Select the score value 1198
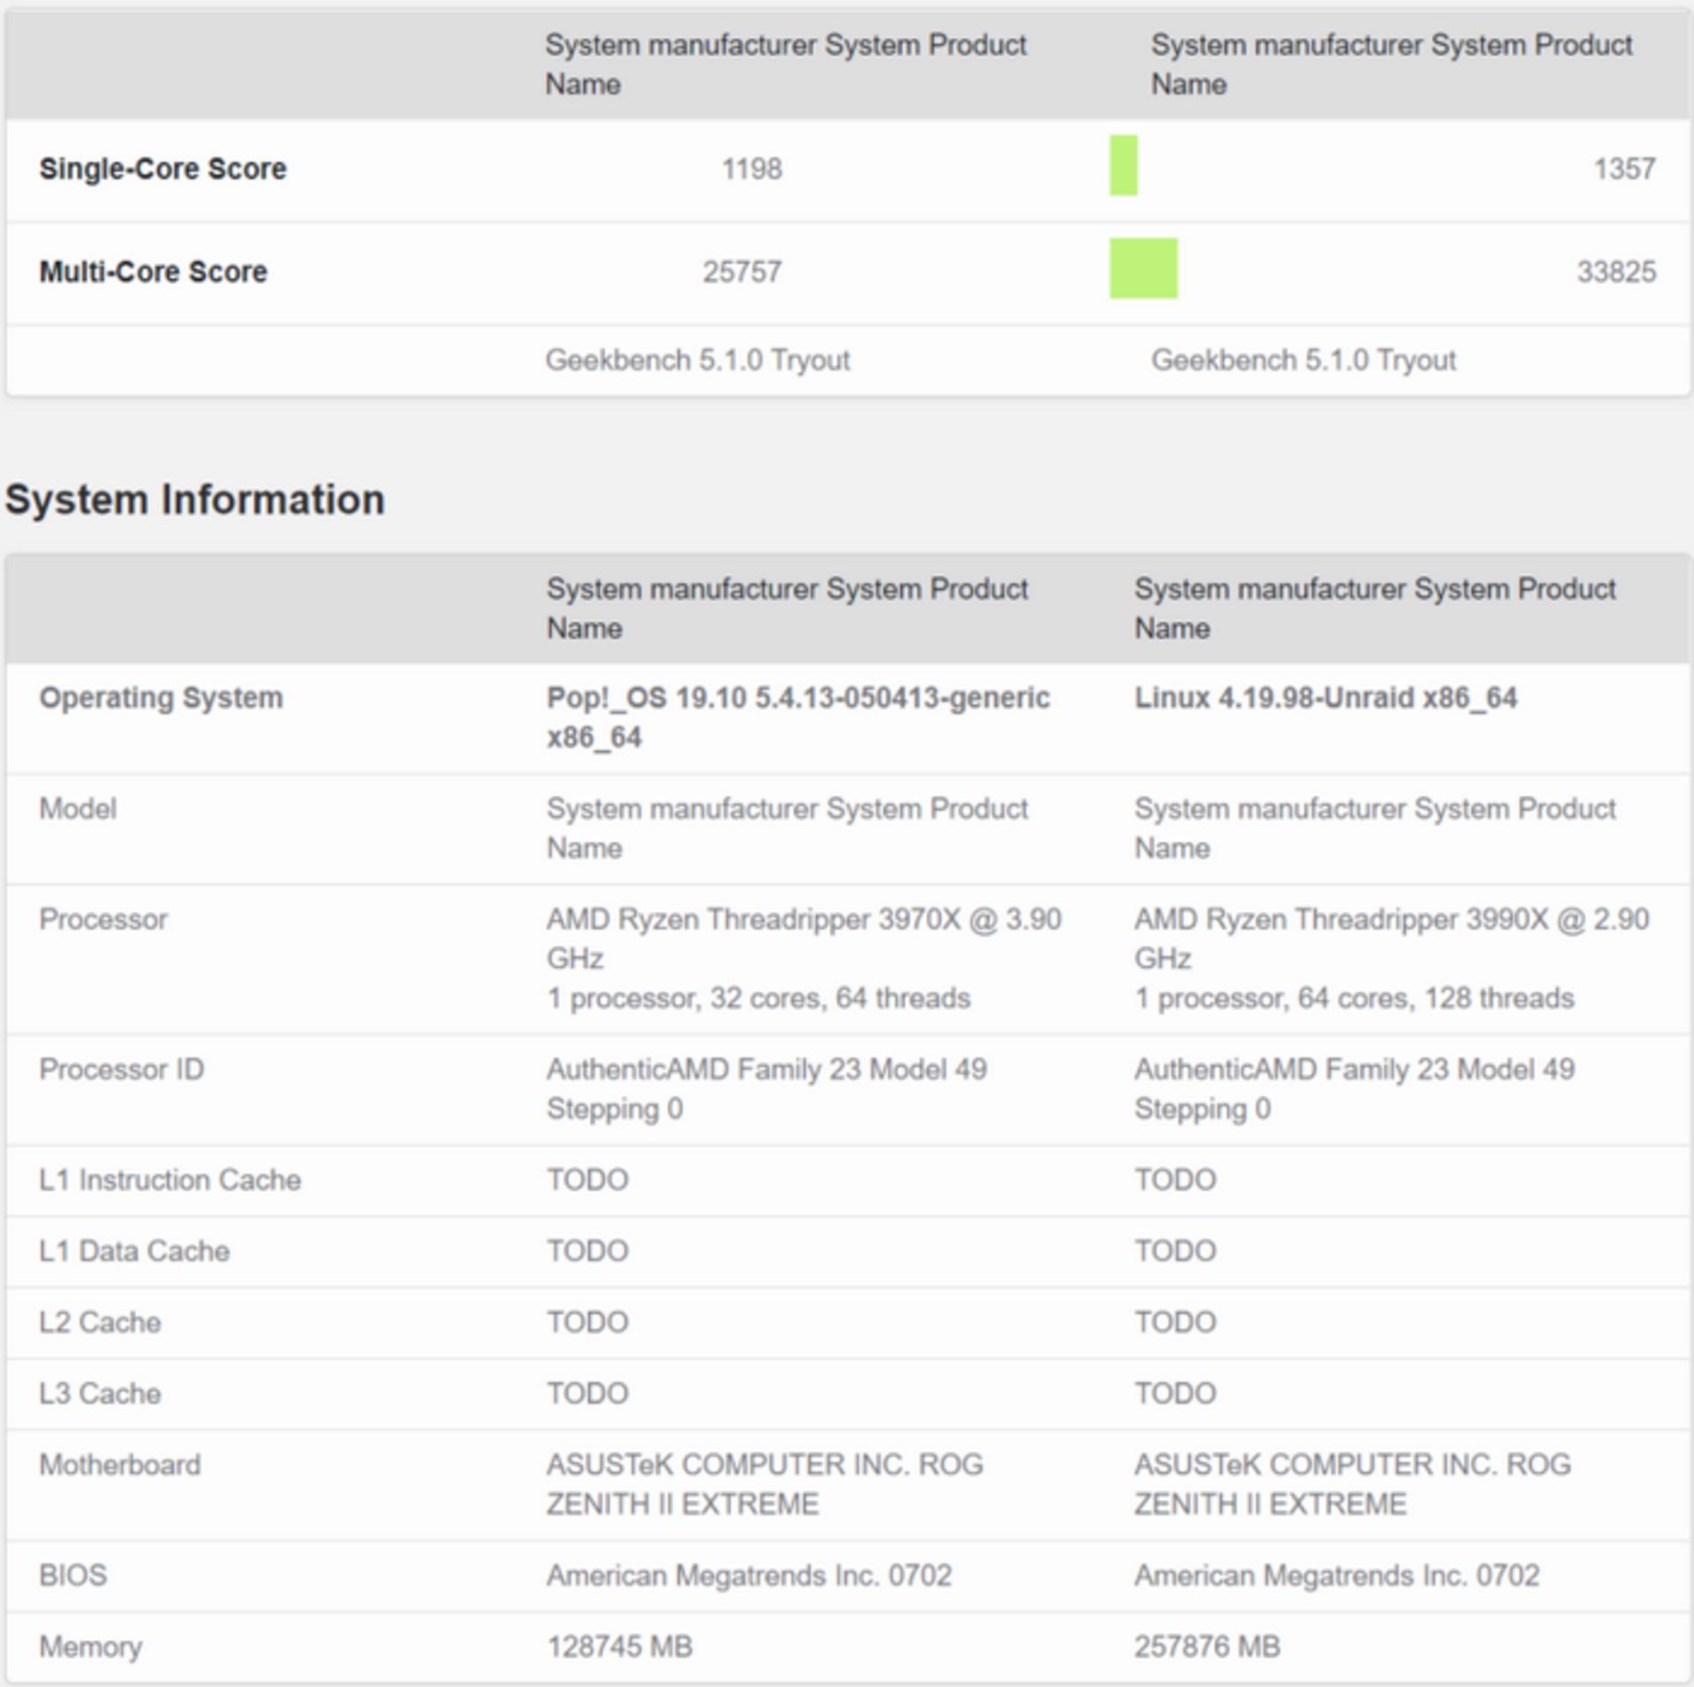 pos(752,169)
